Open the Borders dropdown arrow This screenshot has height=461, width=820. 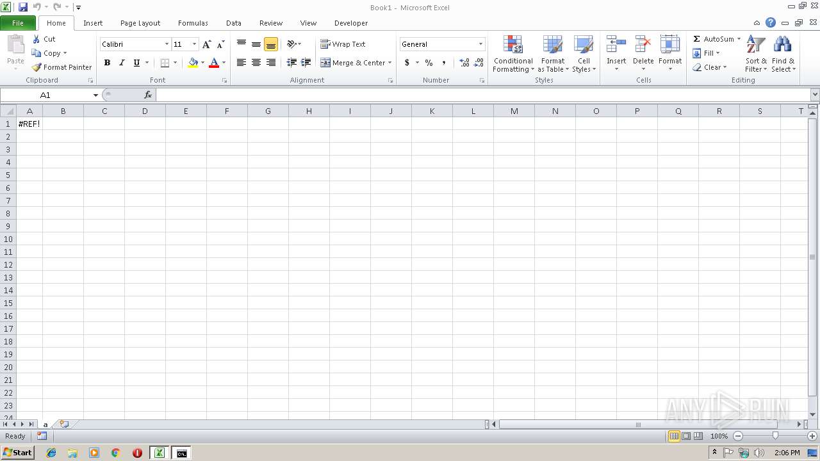click(x=175, y=63)
